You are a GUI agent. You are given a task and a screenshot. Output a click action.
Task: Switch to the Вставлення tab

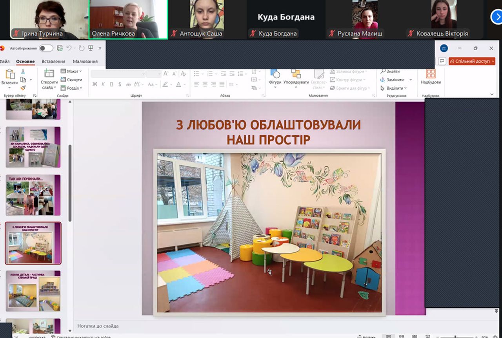[x=53, y=62]
